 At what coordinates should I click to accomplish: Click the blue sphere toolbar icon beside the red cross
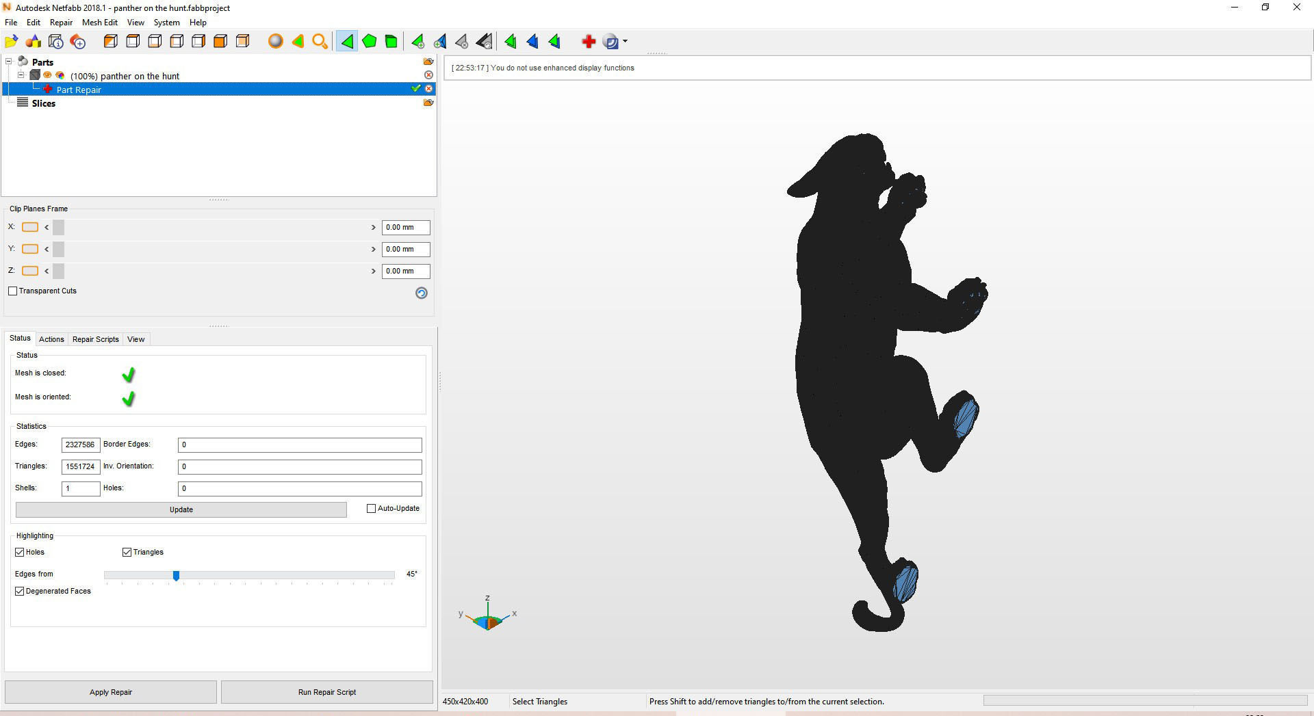point(610,42)
